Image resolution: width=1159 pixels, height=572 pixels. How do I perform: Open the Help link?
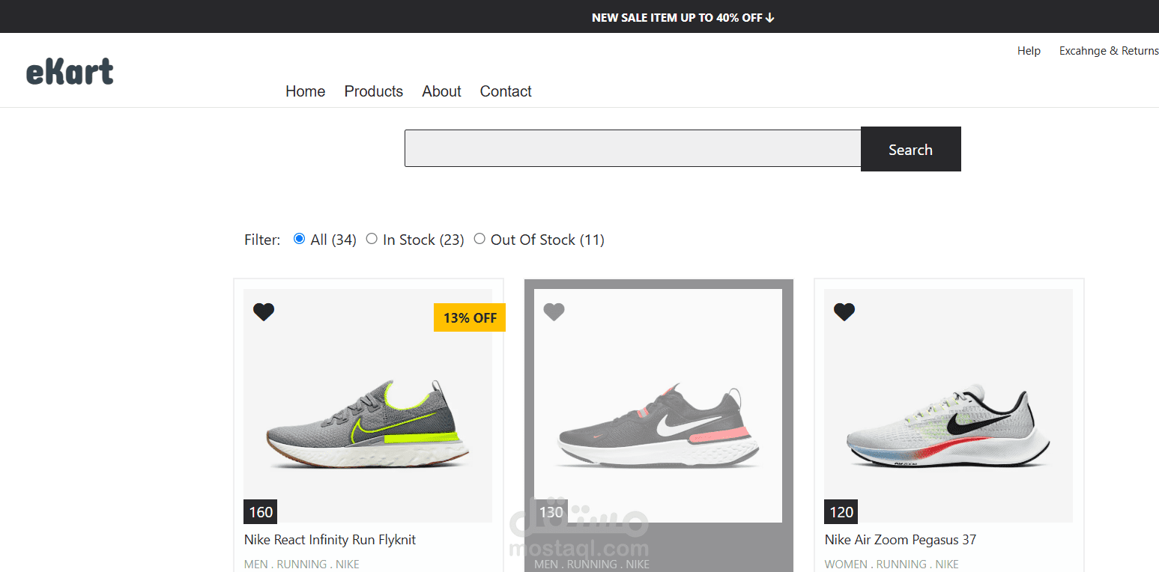(1029, 51)
